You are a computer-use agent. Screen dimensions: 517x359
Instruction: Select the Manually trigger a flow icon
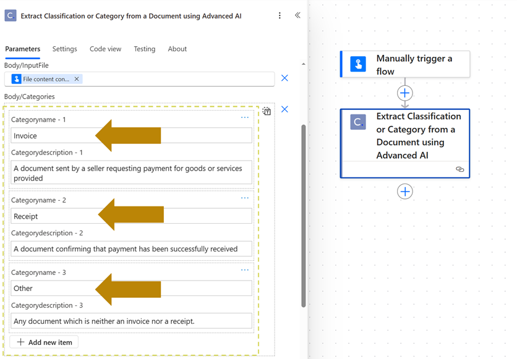[x=357, y=64]
